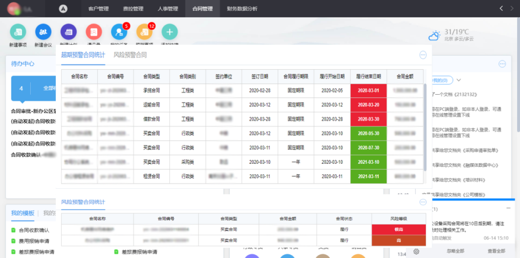Click the 新建事项 shortcut icon

coord(18,32)
